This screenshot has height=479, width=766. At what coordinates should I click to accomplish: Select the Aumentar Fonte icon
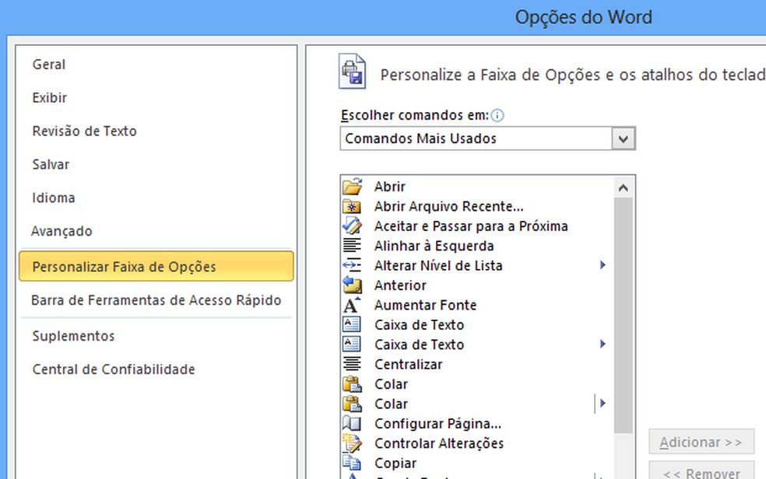coord(352,305)
